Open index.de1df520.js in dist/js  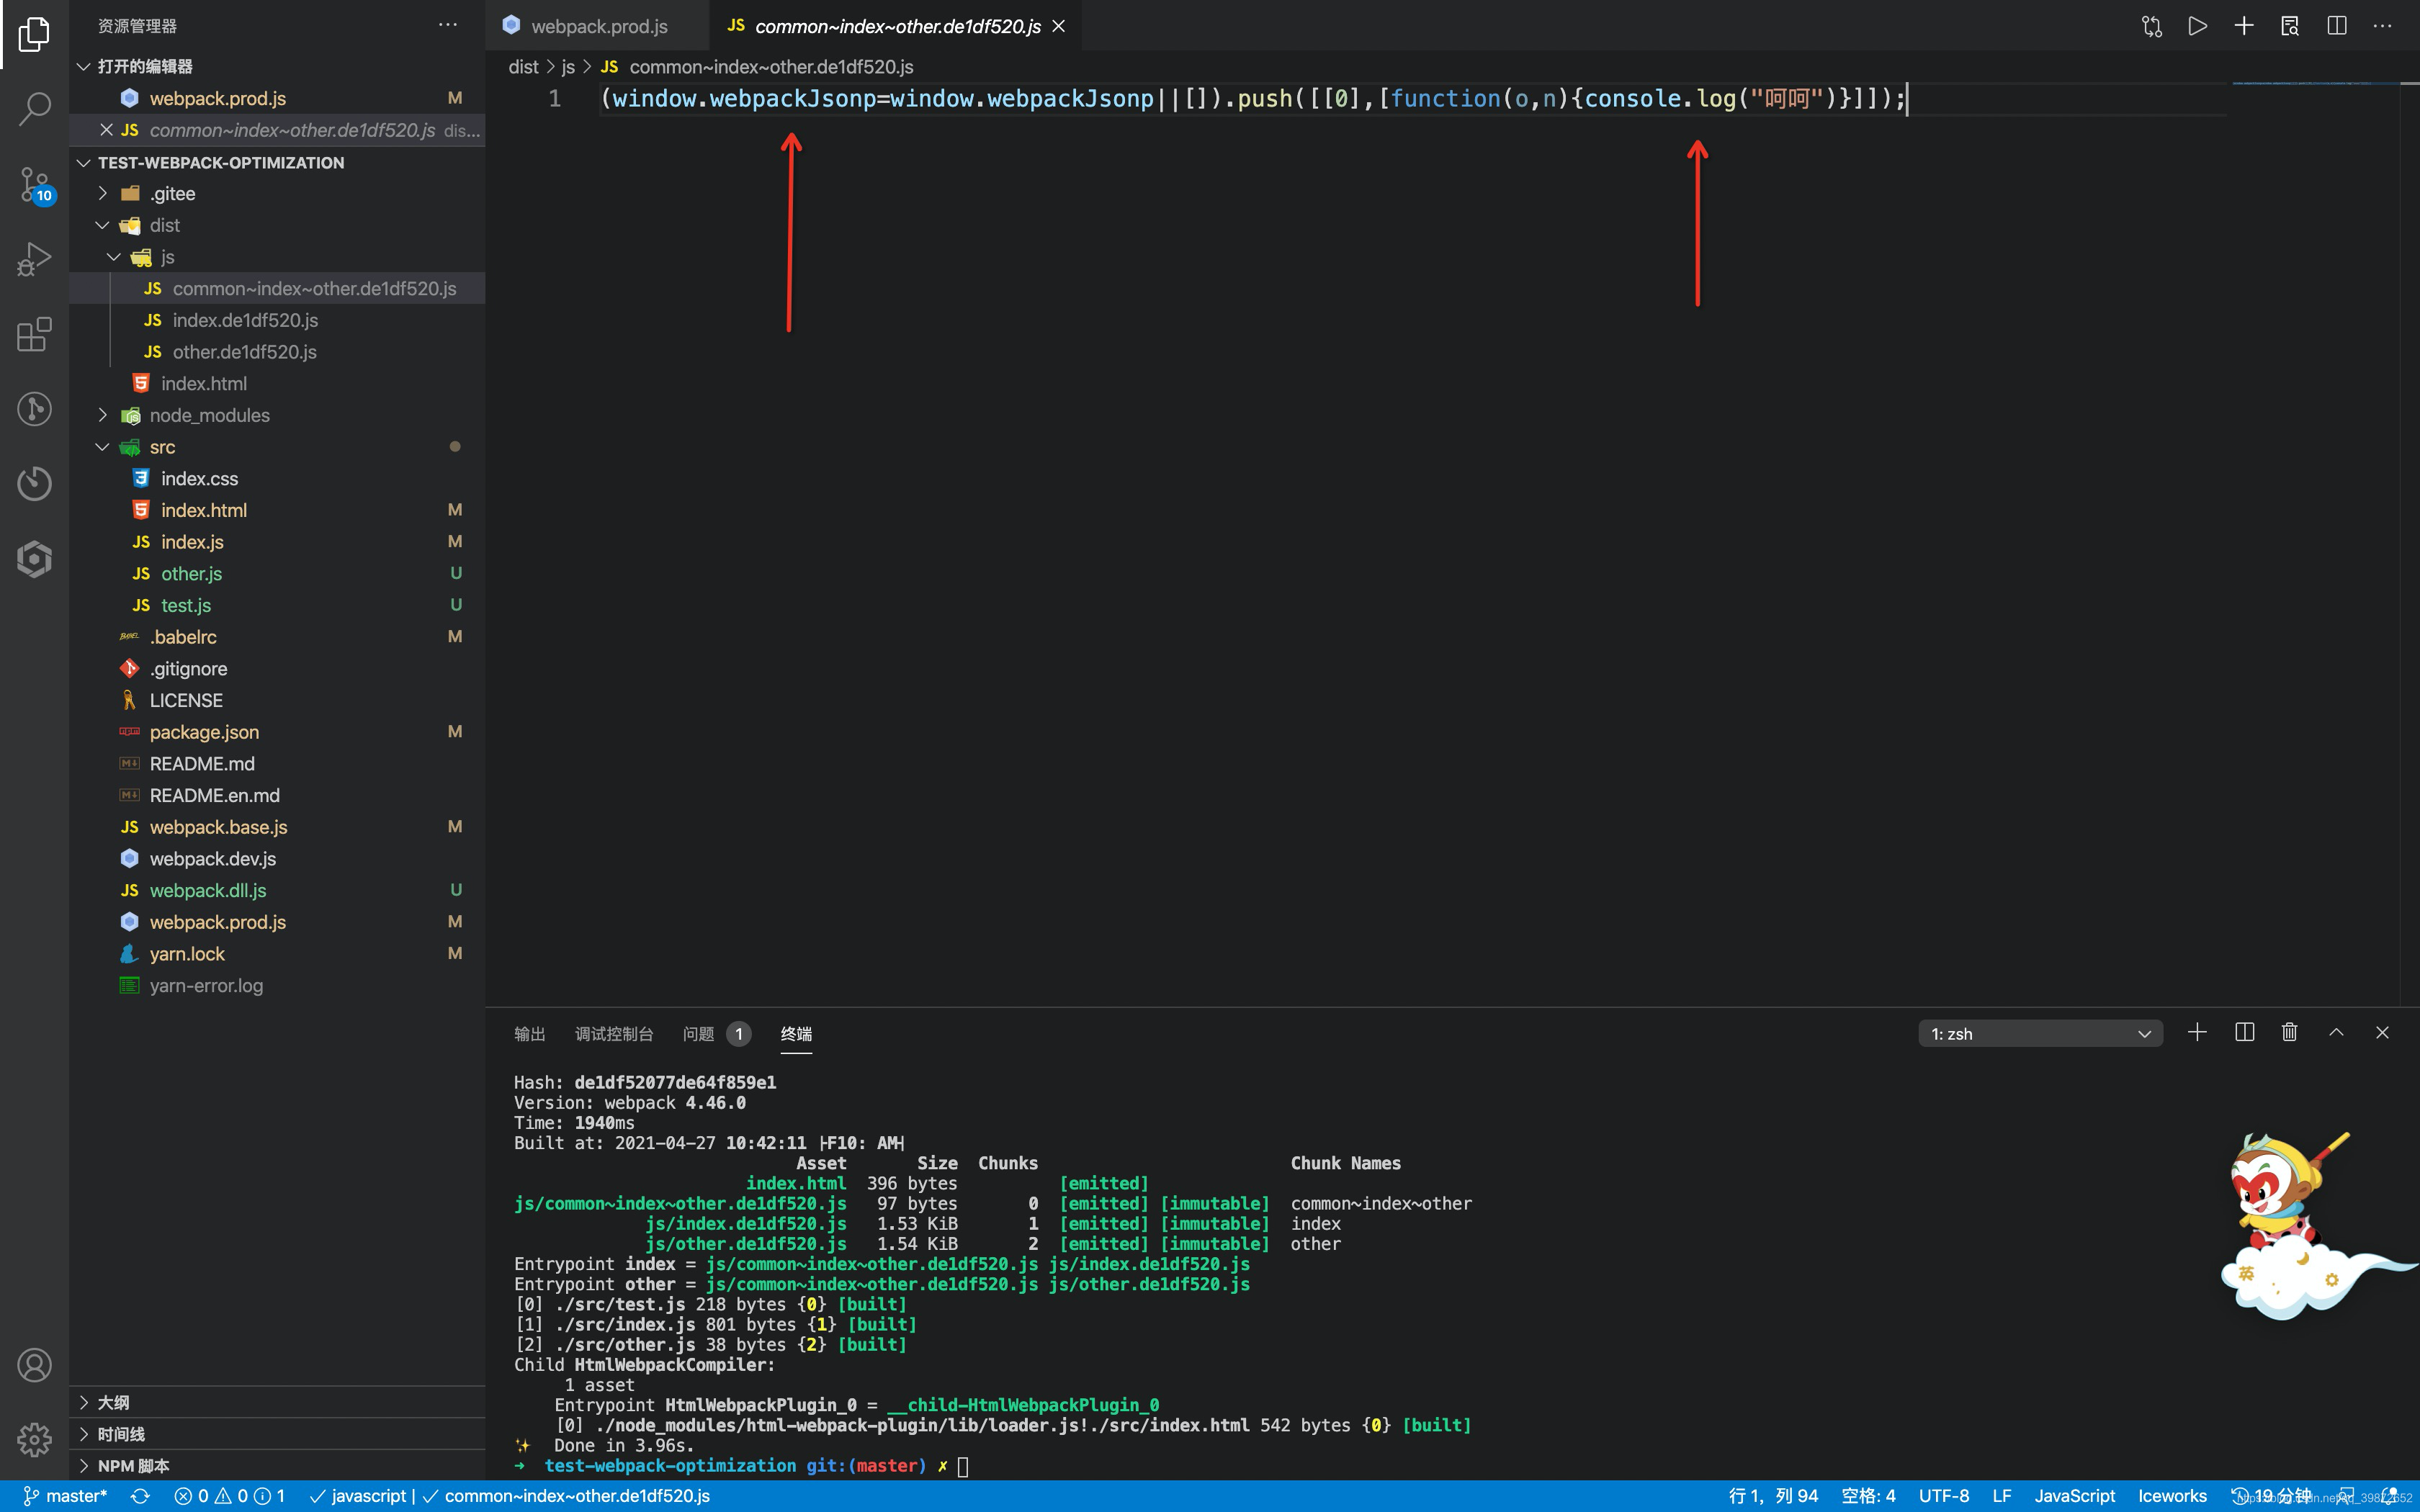click(x=277, y=320)
